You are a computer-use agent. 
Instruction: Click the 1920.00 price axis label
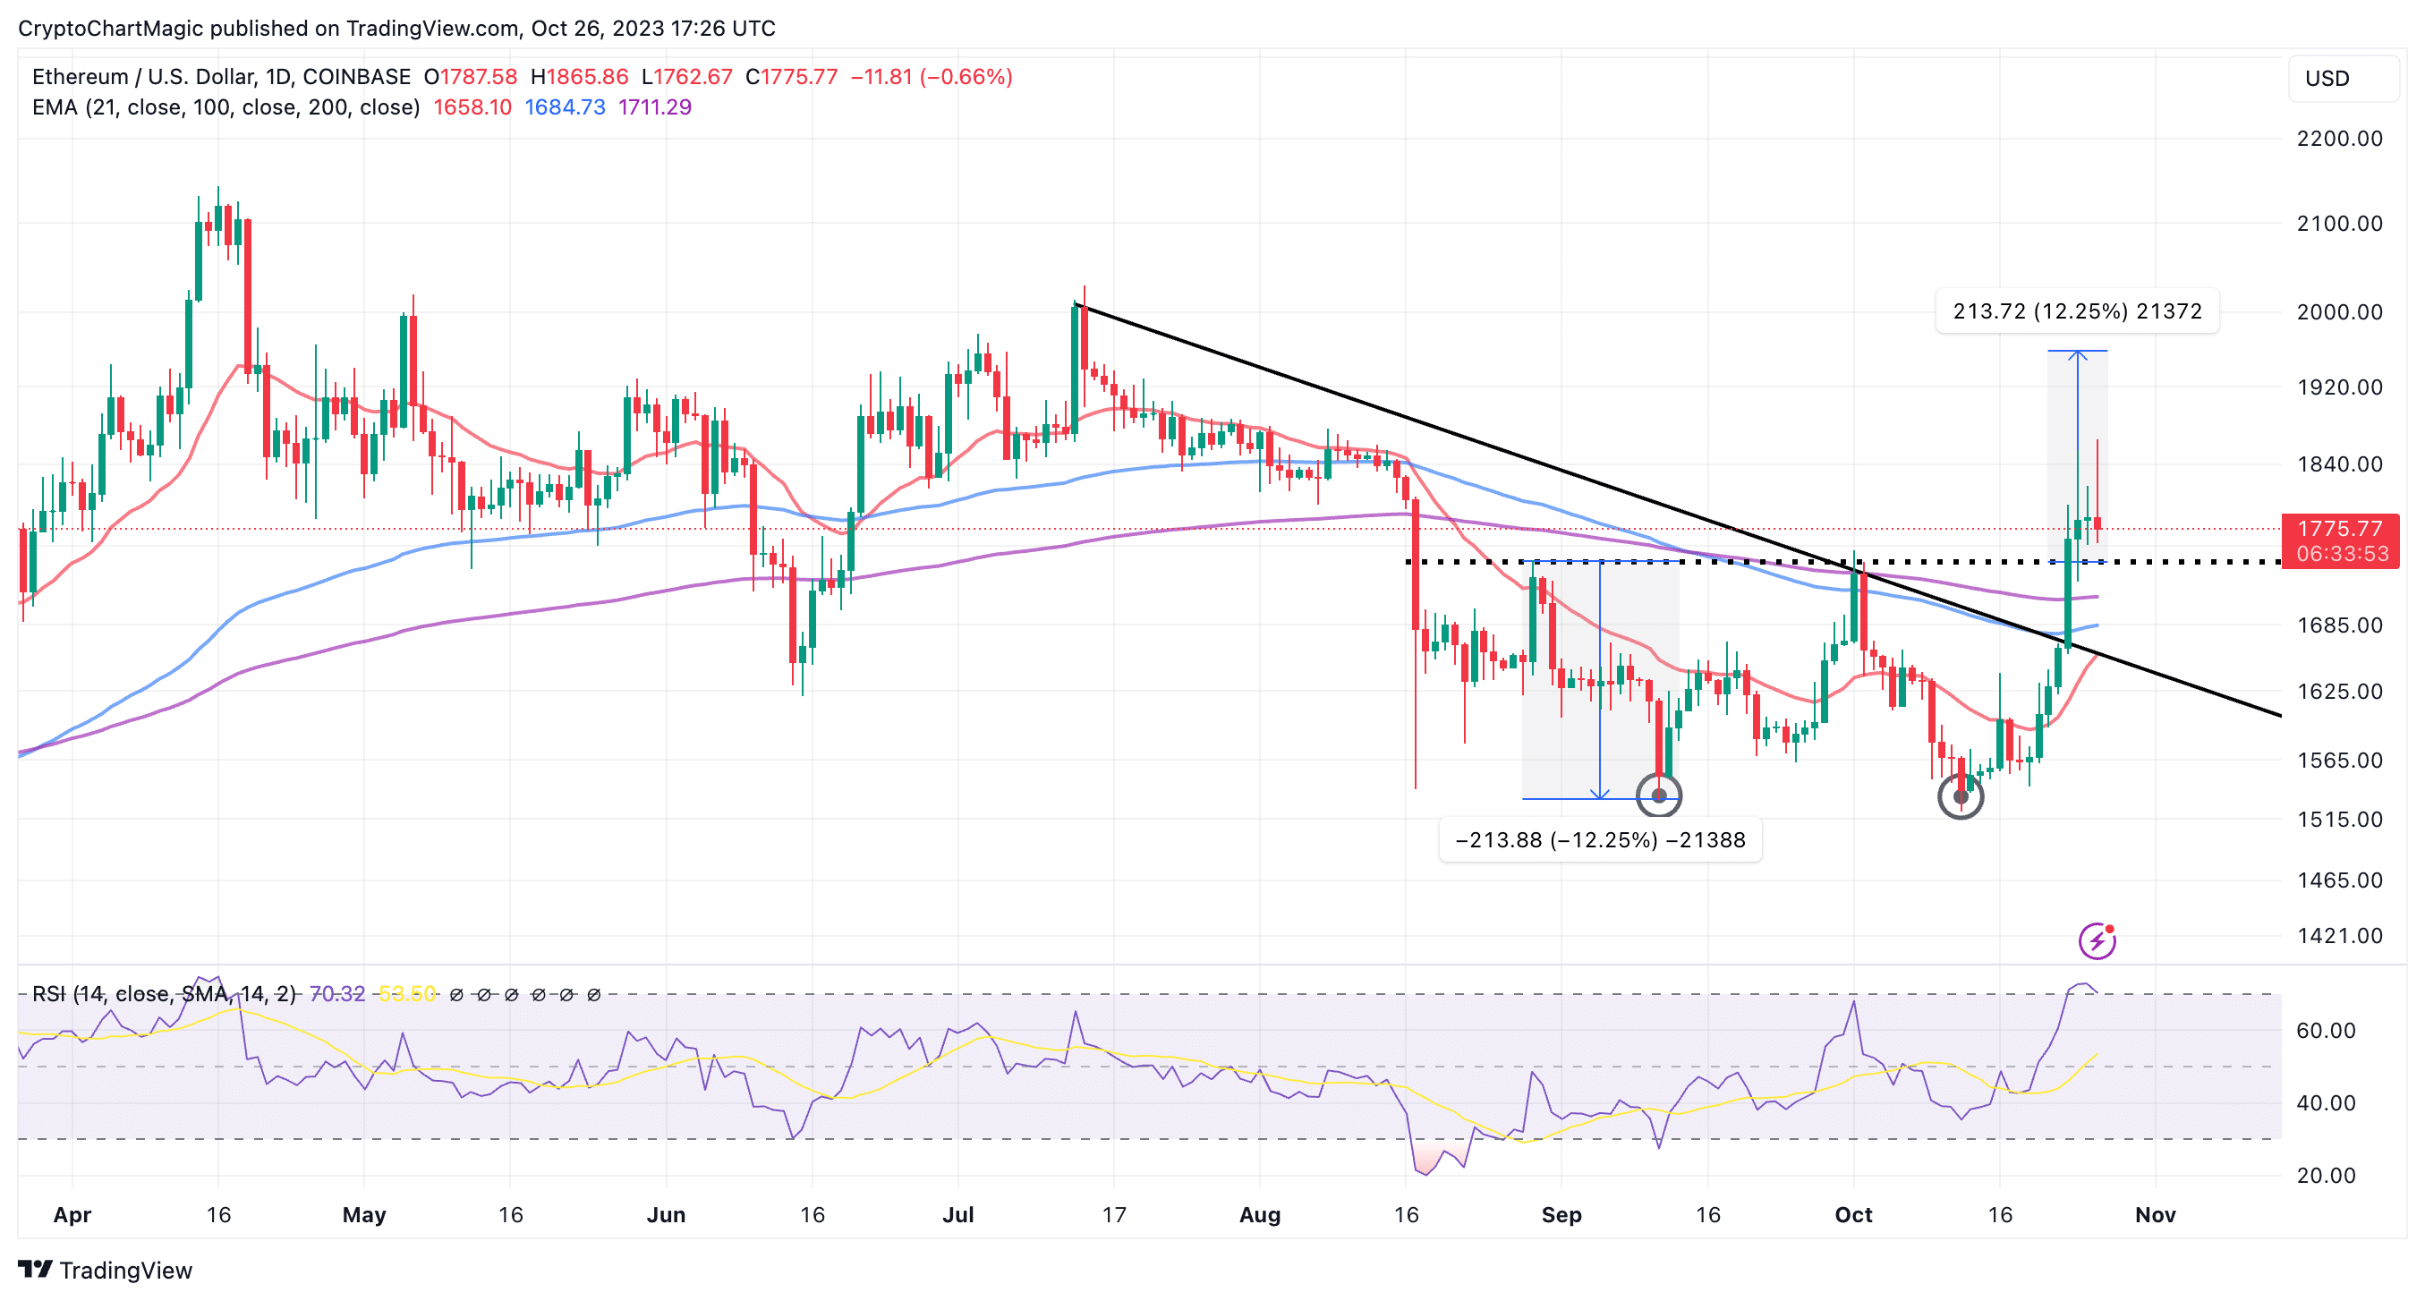2339,387
